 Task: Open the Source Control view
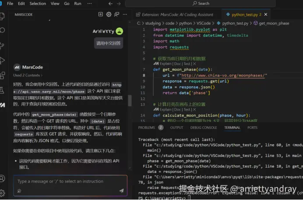[x=2, y=46]
